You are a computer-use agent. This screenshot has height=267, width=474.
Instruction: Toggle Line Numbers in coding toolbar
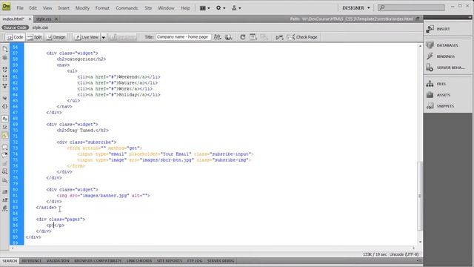[5, 119]
